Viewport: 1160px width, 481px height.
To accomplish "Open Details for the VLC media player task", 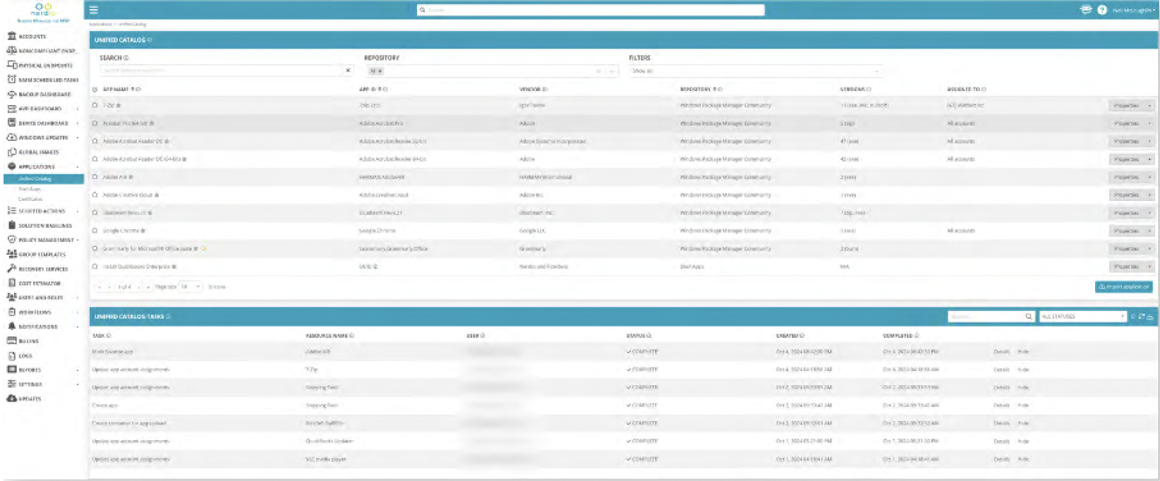I will tap(1001, 459).
